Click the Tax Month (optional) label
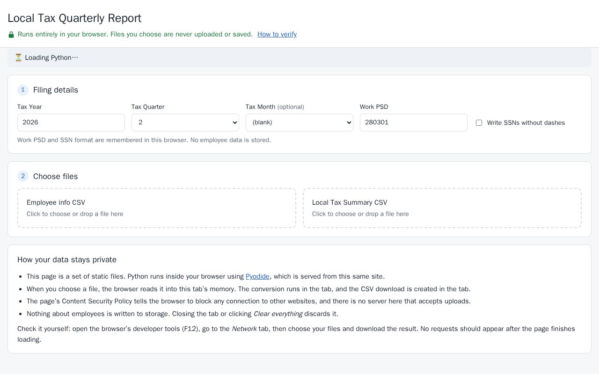Image resolution: width=599 pixels, height=374 pixels. click(275, 107)
